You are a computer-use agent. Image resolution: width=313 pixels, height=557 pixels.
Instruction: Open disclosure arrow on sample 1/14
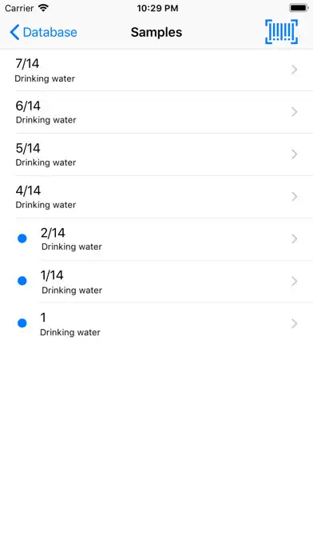coord(294,282)
